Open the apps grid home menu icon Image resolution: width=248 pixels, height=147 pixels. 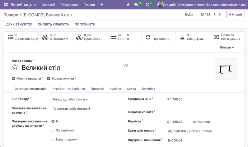coord(6,5)
